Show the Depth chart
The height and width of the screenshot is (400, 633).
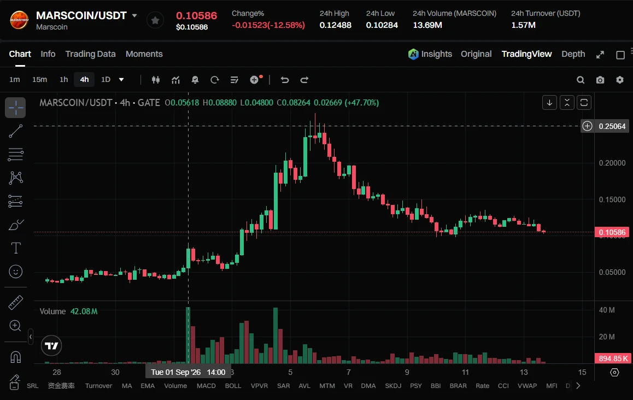tap(573, 54)
